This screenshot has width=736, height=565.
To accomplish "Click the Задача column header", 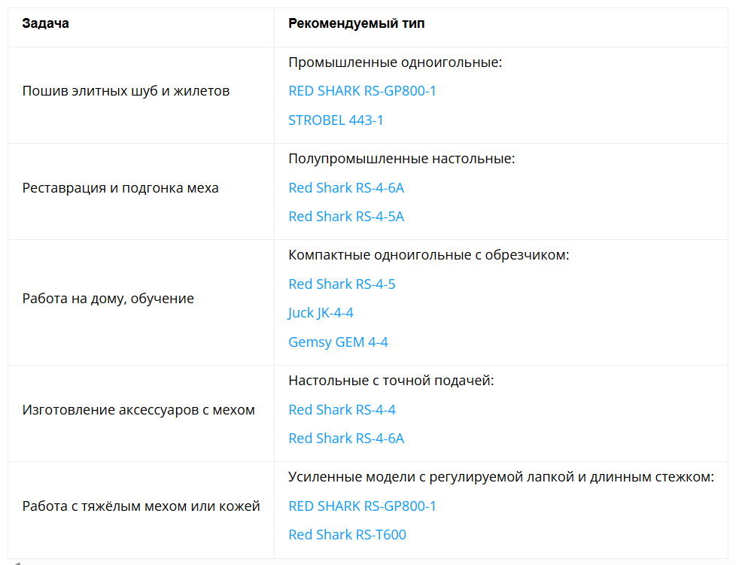I will 46,23.
